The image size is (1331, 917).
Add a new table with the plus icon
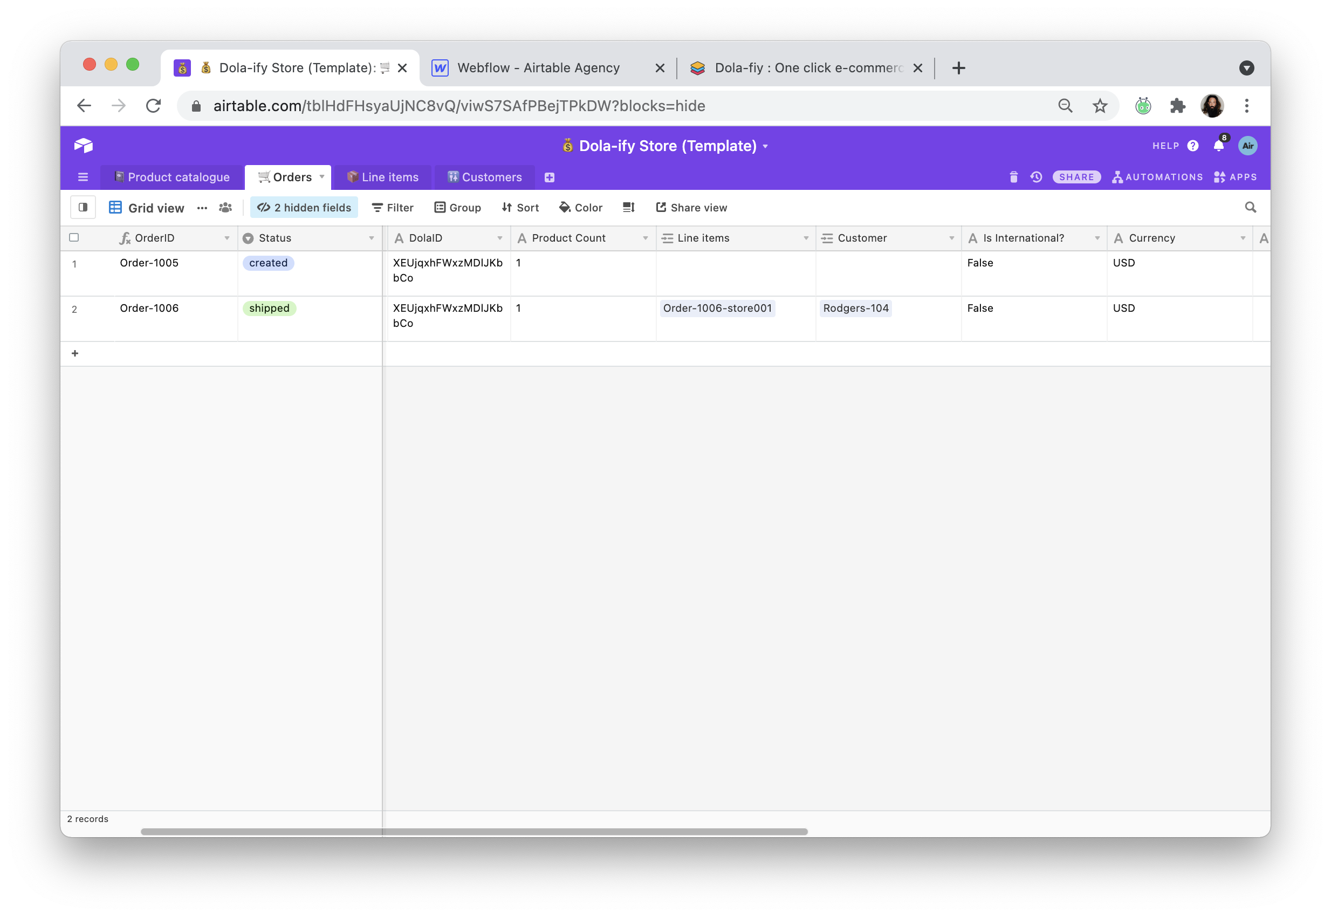549,177
